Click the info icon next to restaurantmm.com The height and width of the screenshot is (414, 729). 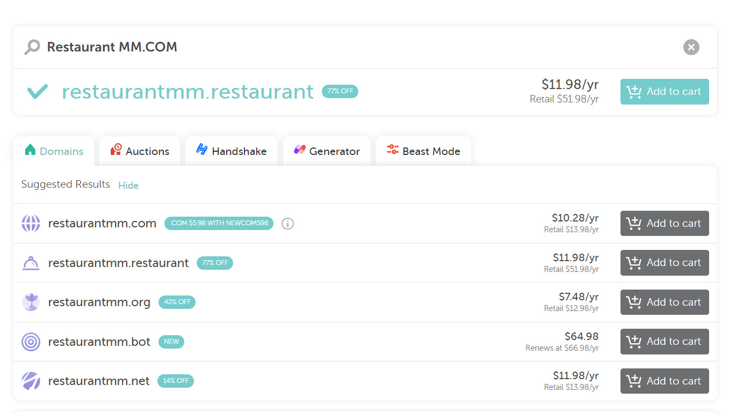point(288,224)
